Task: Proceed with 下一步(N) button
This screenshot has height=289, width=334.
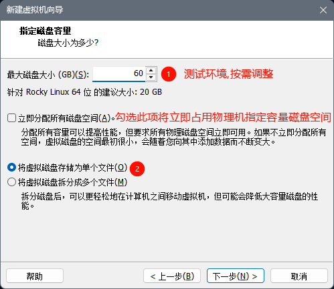Action: point(236,276)
